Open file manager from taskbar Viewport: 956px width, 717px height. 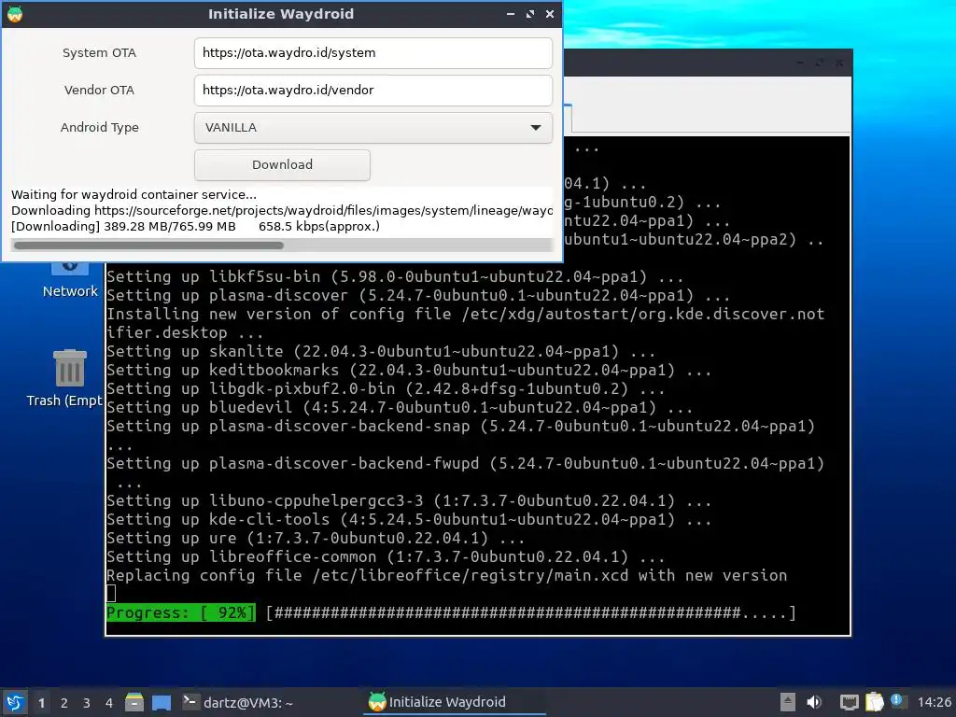point(134,702)
